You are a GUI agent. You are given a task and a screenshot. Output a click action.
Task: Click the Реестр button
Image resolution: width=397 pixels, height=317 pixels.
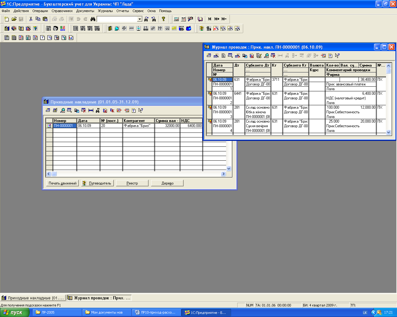[132, 183]
